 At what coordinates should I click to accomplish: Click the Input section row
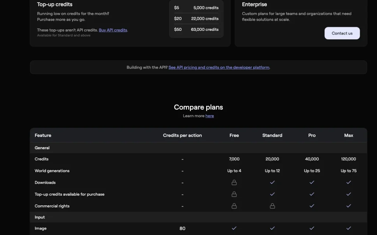click(198, 217)
